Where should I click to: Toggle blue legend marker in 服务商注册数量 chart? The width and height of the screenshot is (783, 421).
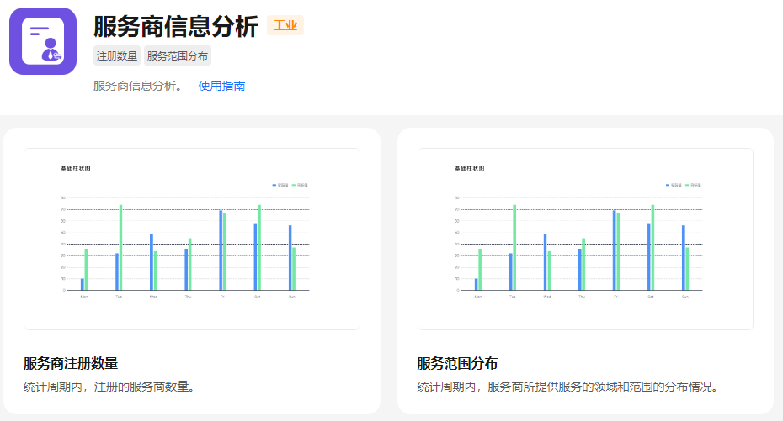click(x=274, y=185)
